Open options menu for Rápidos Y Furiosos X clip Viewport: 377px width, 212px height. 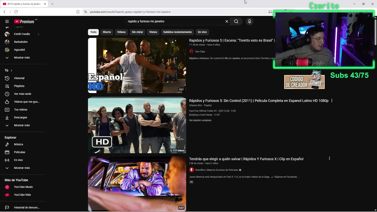(x=329, y=158)
